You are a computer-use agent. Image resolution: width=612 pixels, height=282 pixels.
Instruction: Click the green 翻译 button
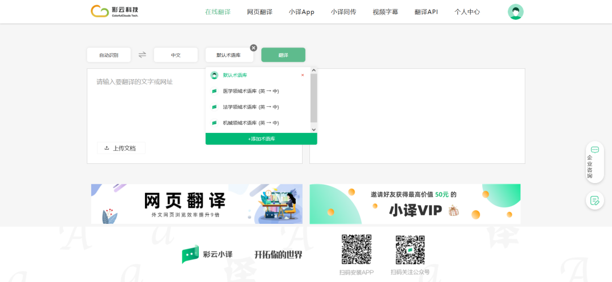click(x=283, y=55)
